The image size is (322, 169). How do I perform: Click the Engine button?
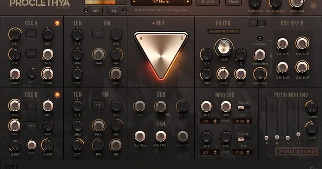pyautogui.click(x=208, y=2)
